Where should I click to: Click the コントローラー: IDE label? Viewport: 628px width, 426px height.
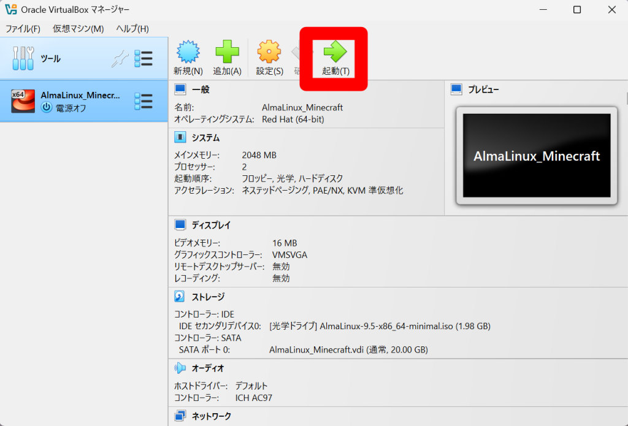pyautogui.click(x=204, y=314)
